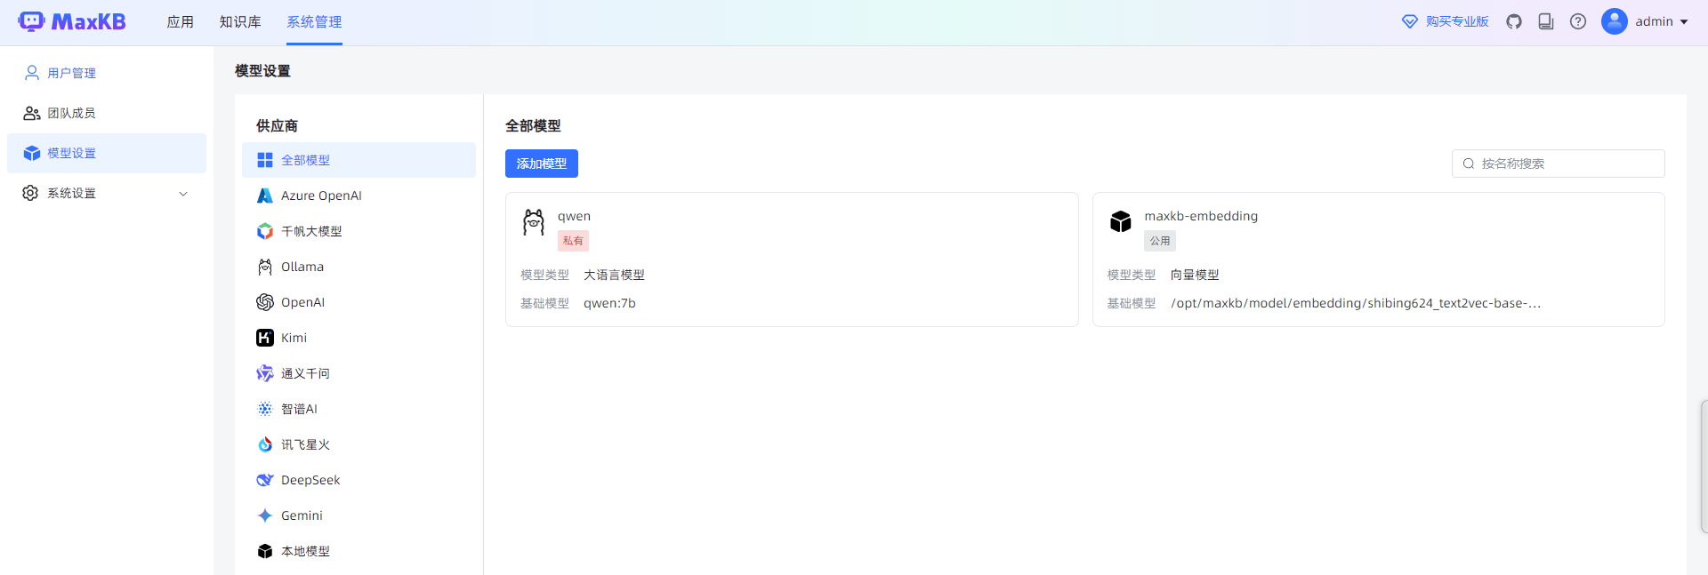Open the admin account dropdown arrow
Screen dimensions: 1708x575
pyautogui.click(x=1684, y=22)
